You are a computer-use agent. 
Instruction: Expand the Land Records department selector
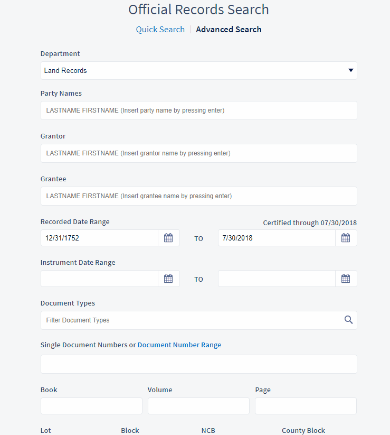pos(198,70)
